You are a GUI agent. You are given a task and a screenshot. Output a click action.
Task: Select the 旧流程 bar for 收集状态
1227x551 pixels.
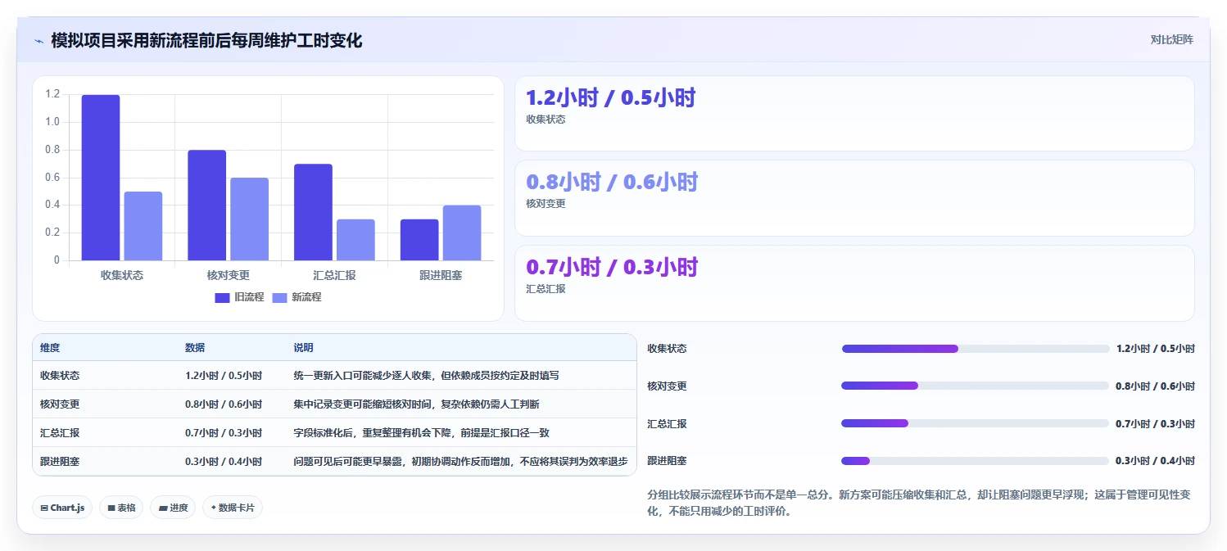click(x=101, y=178)
